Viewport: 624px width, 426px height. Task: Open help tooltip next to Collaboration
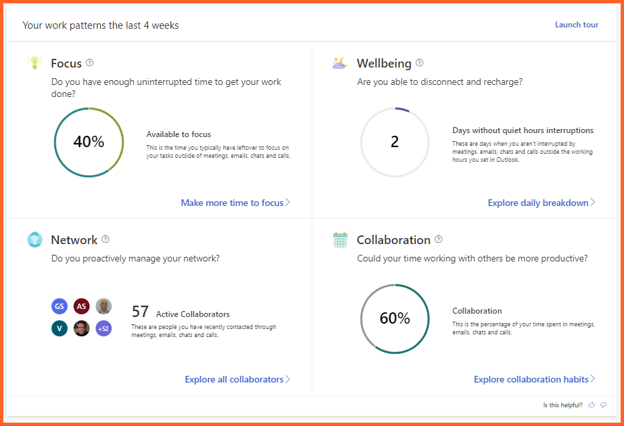(439, 239)
